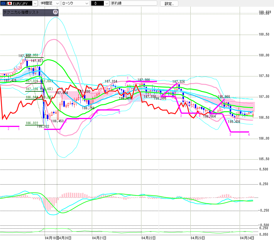This screenshot has width=274, height=241.
Task: Click the 187.334 high price label
Action: coord(111,81)
